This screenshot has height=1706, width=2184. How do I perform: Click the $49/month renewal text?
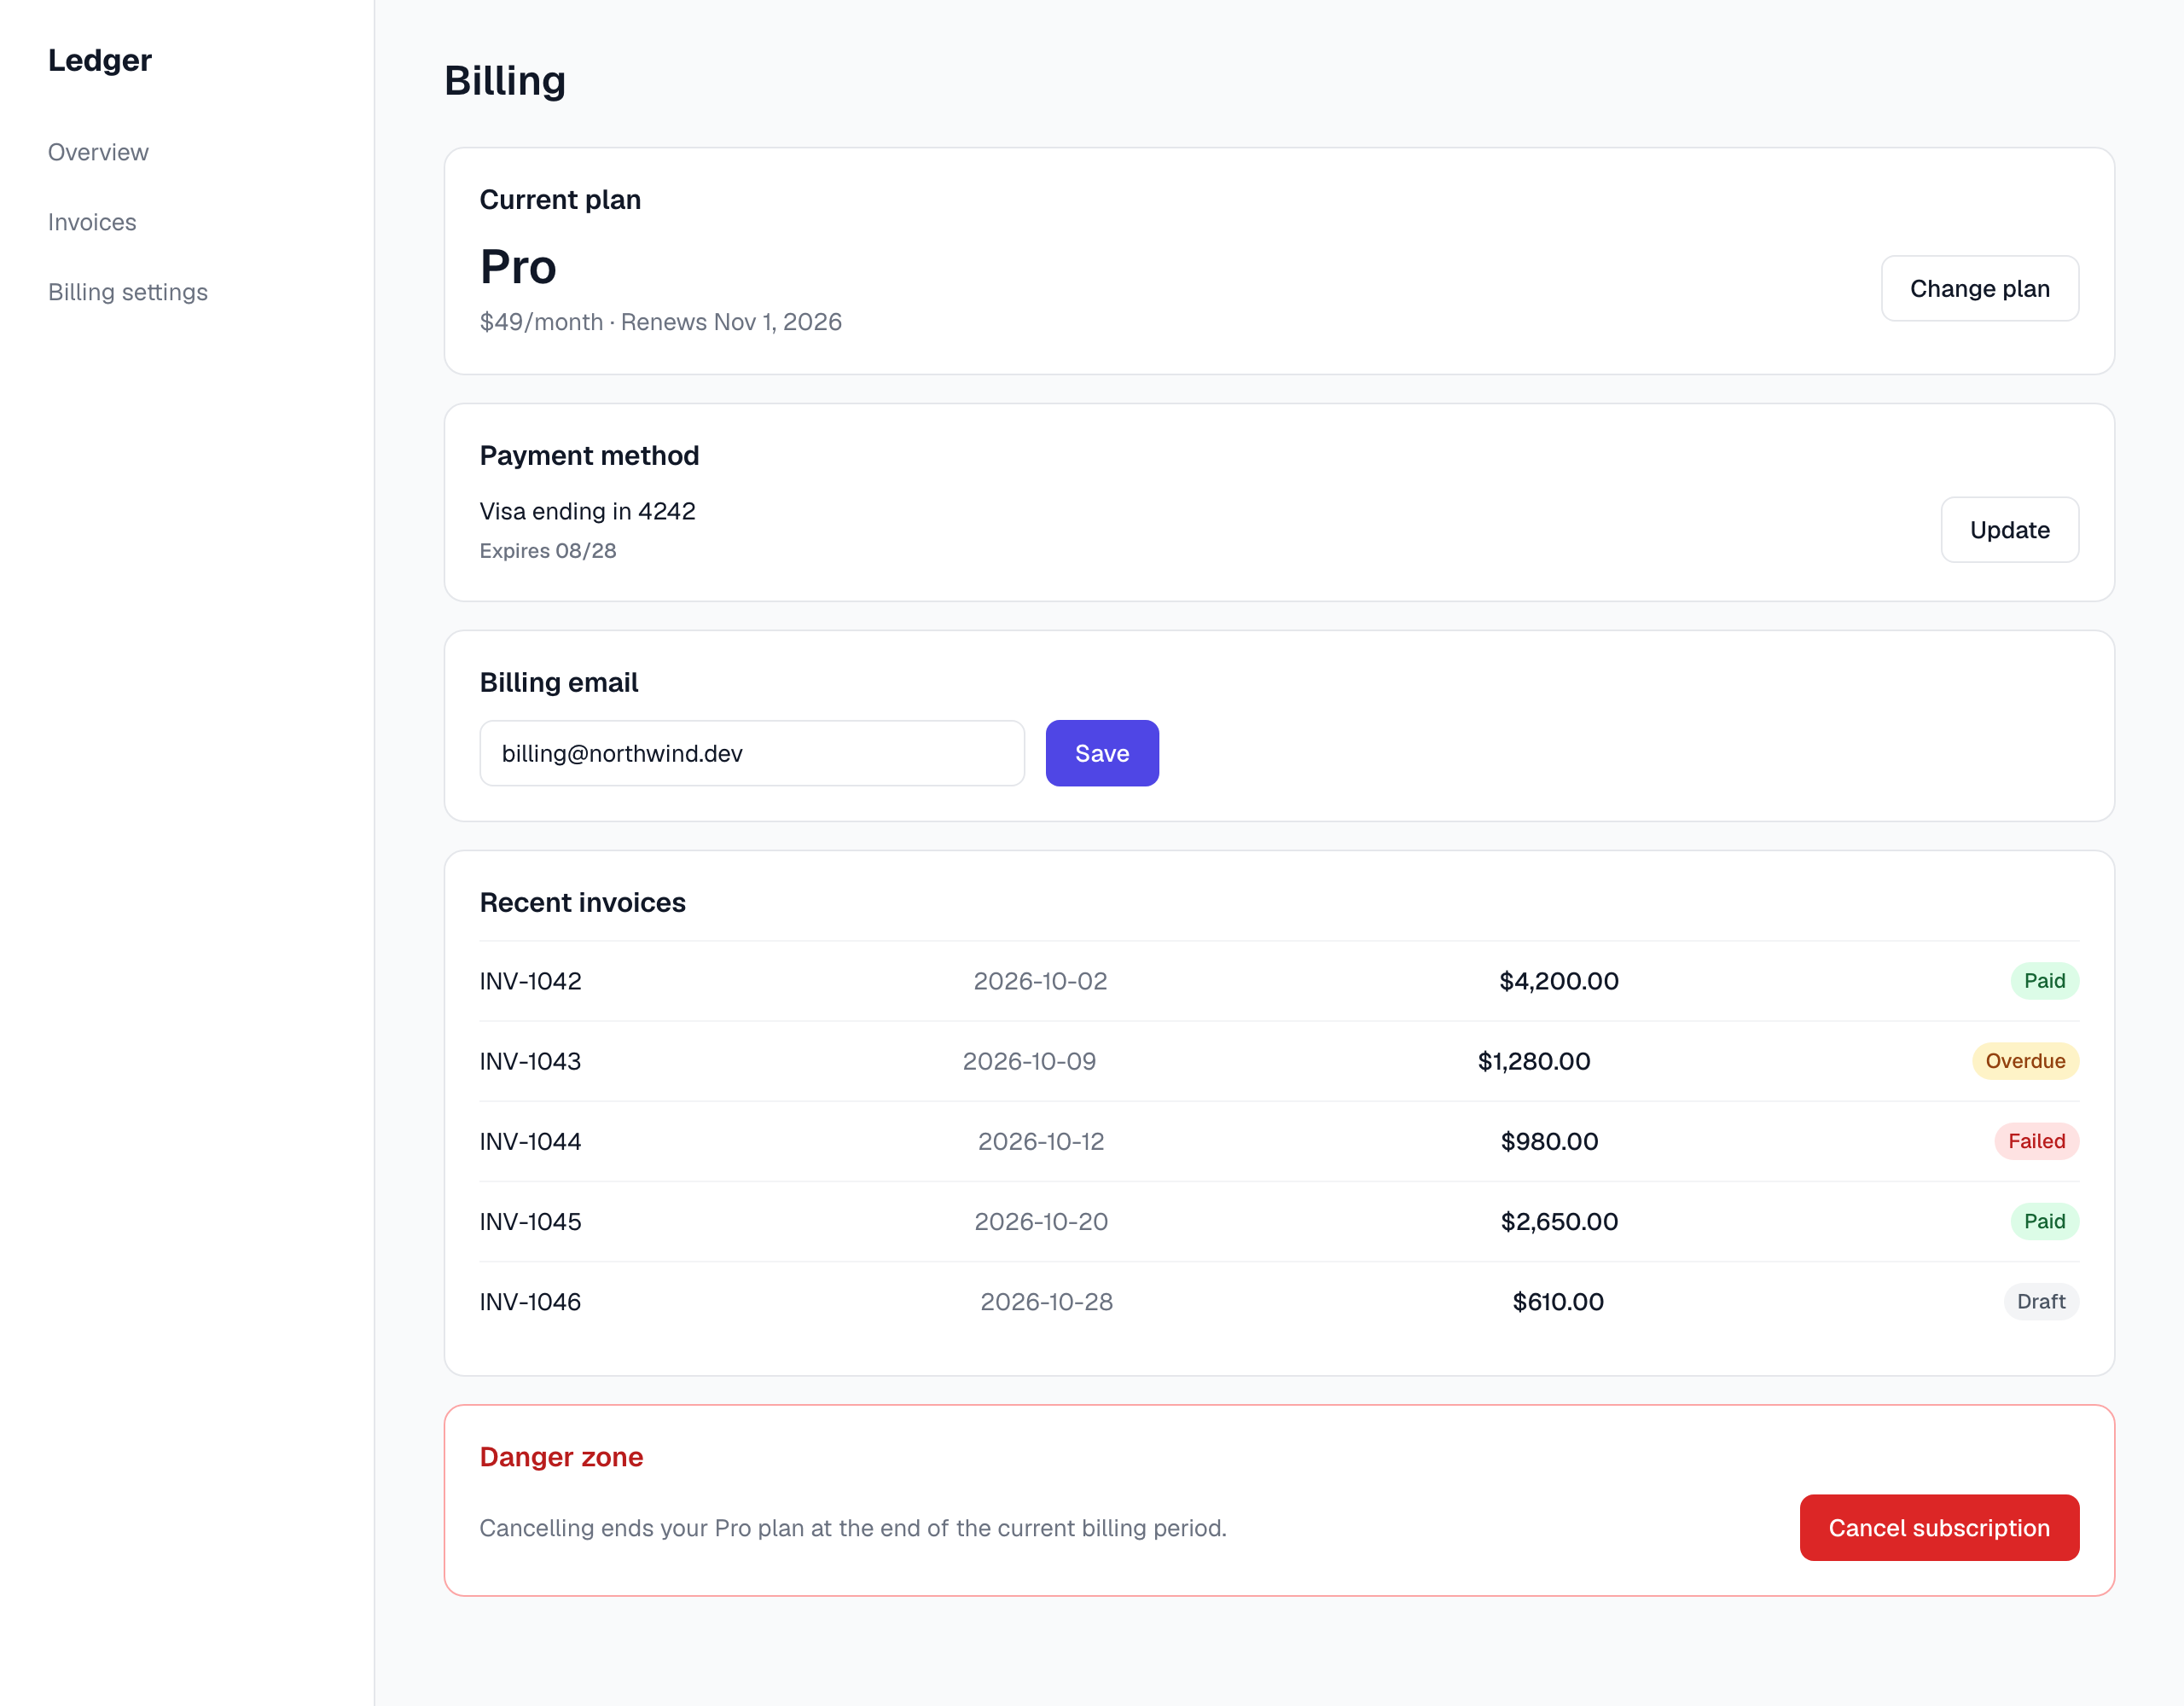(660, 322)
